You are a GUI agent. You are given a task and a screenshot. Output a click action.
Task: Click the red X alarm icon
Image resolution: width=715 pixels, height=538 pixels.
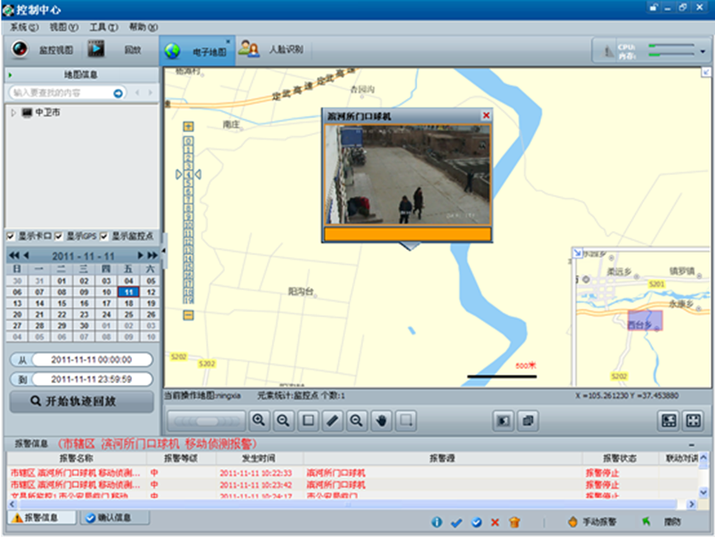pos(495,522)
